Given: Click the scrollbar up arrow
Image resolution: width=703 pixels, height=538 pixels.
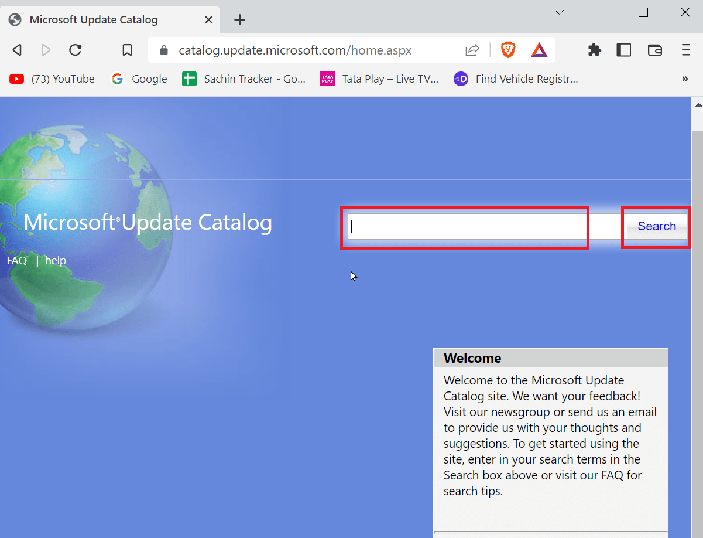Looking at the screenshot, I should click(x=697, y=105).
